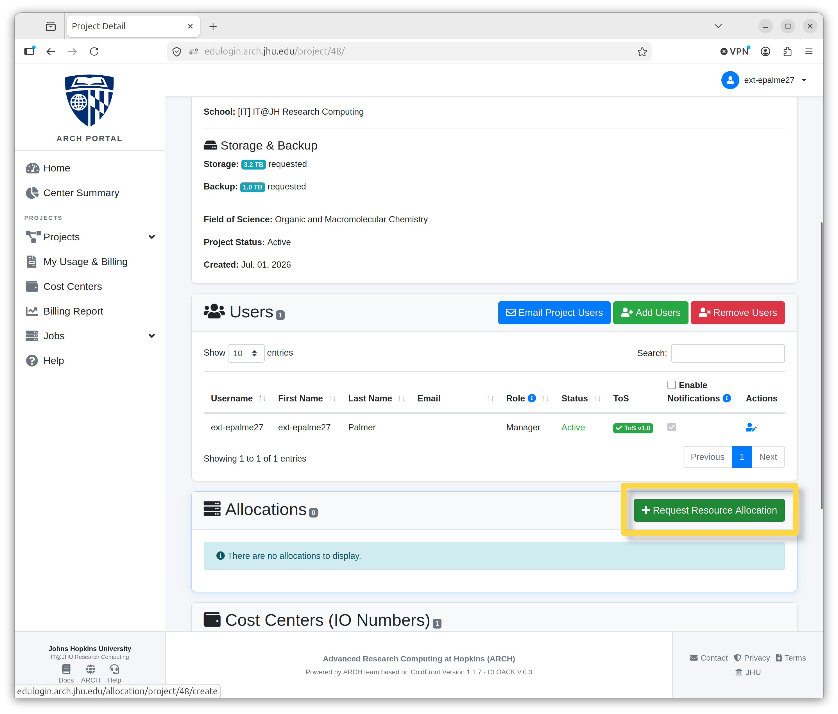Reload the page with refresh icon
838x714 pixels.
pyautogui.click(x=94, y=51)
